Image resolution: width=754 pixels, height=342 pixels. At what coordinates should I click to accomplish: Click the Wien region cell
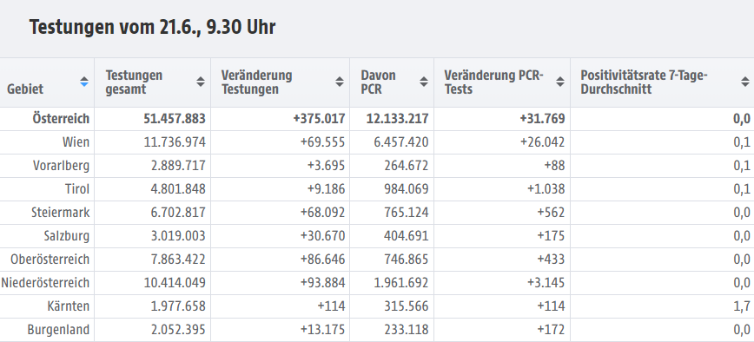[76, 142]
